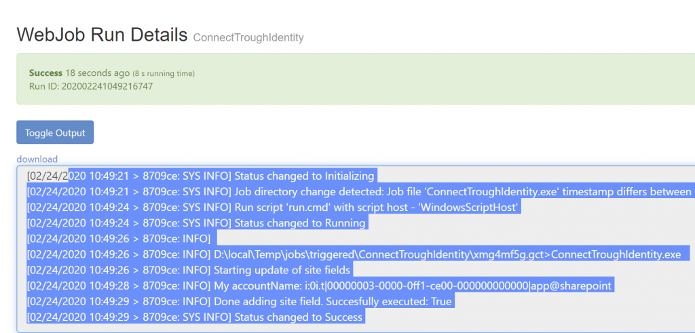The height and width of the screenshot is (333, 695).
Task: Click log line Job directory change detected
Action: [359, 192]
